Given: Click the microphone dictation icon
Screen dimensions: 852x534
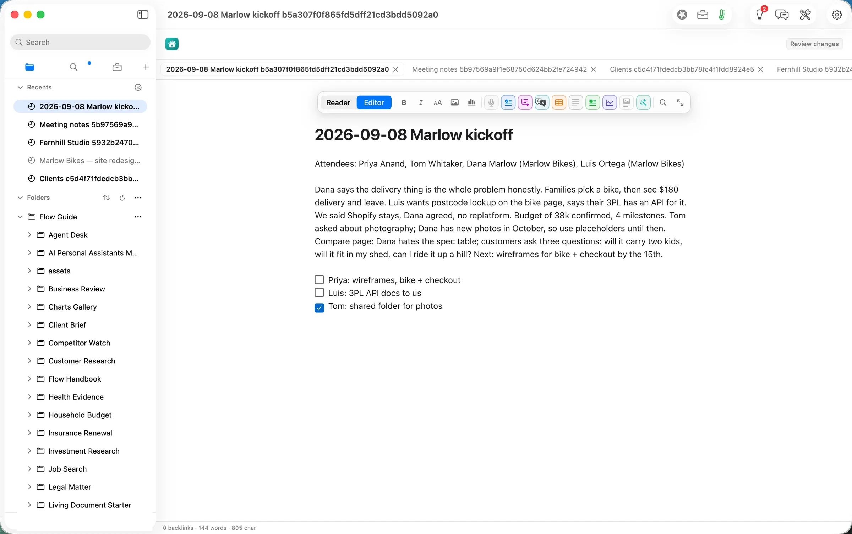Looking at the screenshot, I should [491, 102].
